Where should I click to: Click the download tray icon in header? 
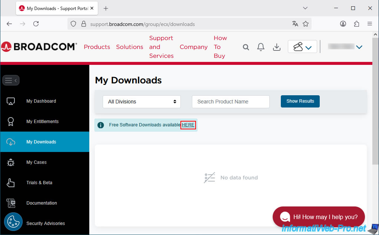[276, 47]
